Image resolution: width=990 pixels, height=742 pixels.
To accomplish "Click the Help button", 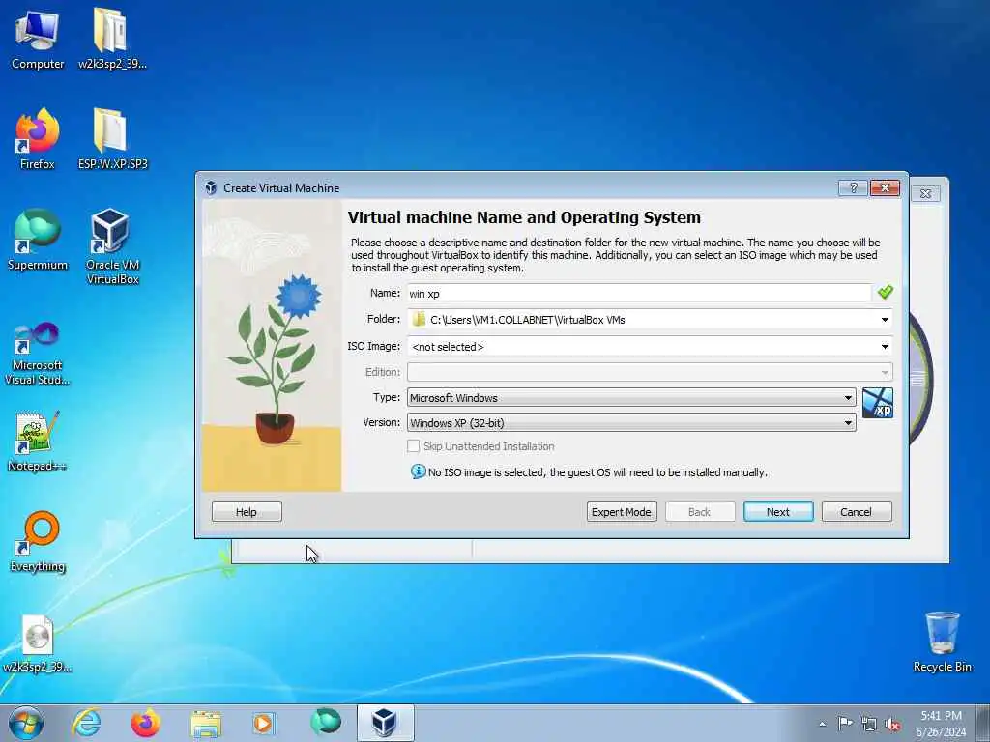I will coord(247,512).
